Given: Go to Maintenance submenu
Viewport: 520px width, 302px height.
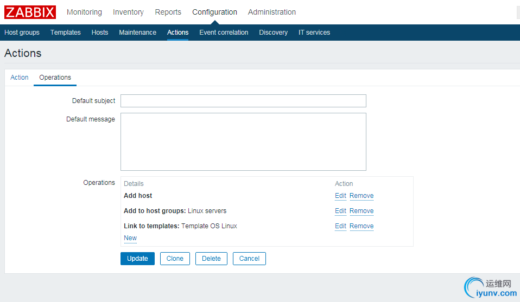Looking at the screenshot, I should coord(138,33).
